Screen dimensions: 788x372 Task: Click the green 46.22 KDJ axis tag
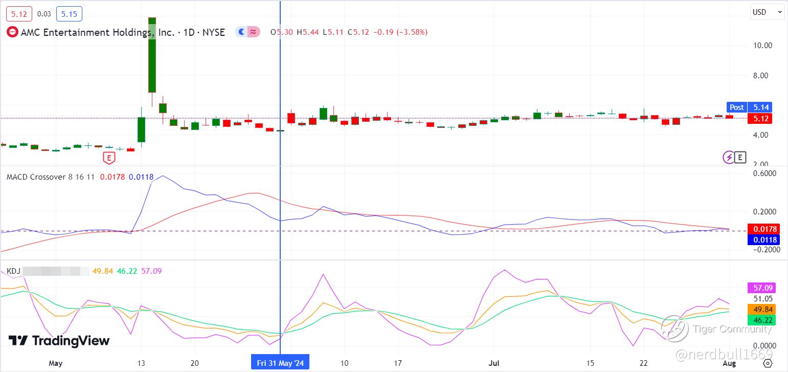coord(761,320)
